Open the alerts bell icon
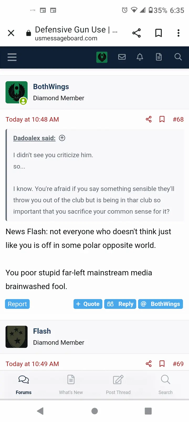189x422 pixels. pyautogui.click(x=140, y=57)
